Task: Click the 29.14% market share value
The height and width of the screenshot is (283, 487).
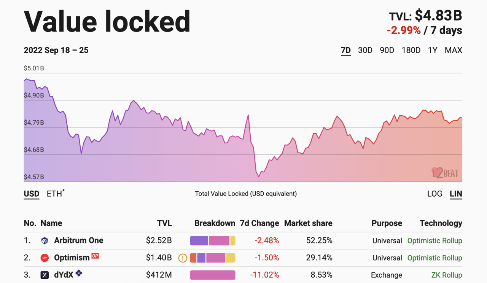Action: [x=319, y=258]
